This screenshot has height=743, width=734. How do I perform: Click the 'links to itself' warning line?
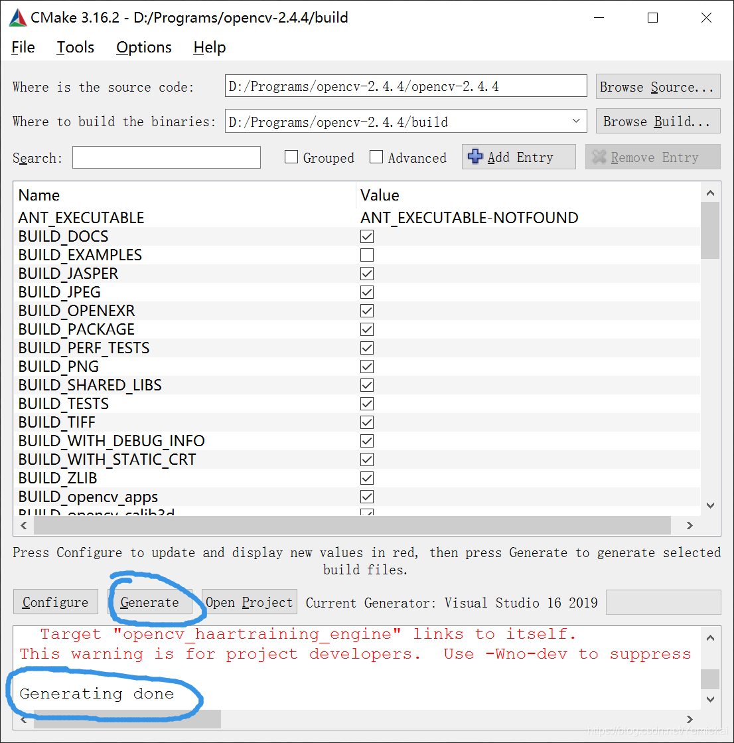[x=308, y=634]
